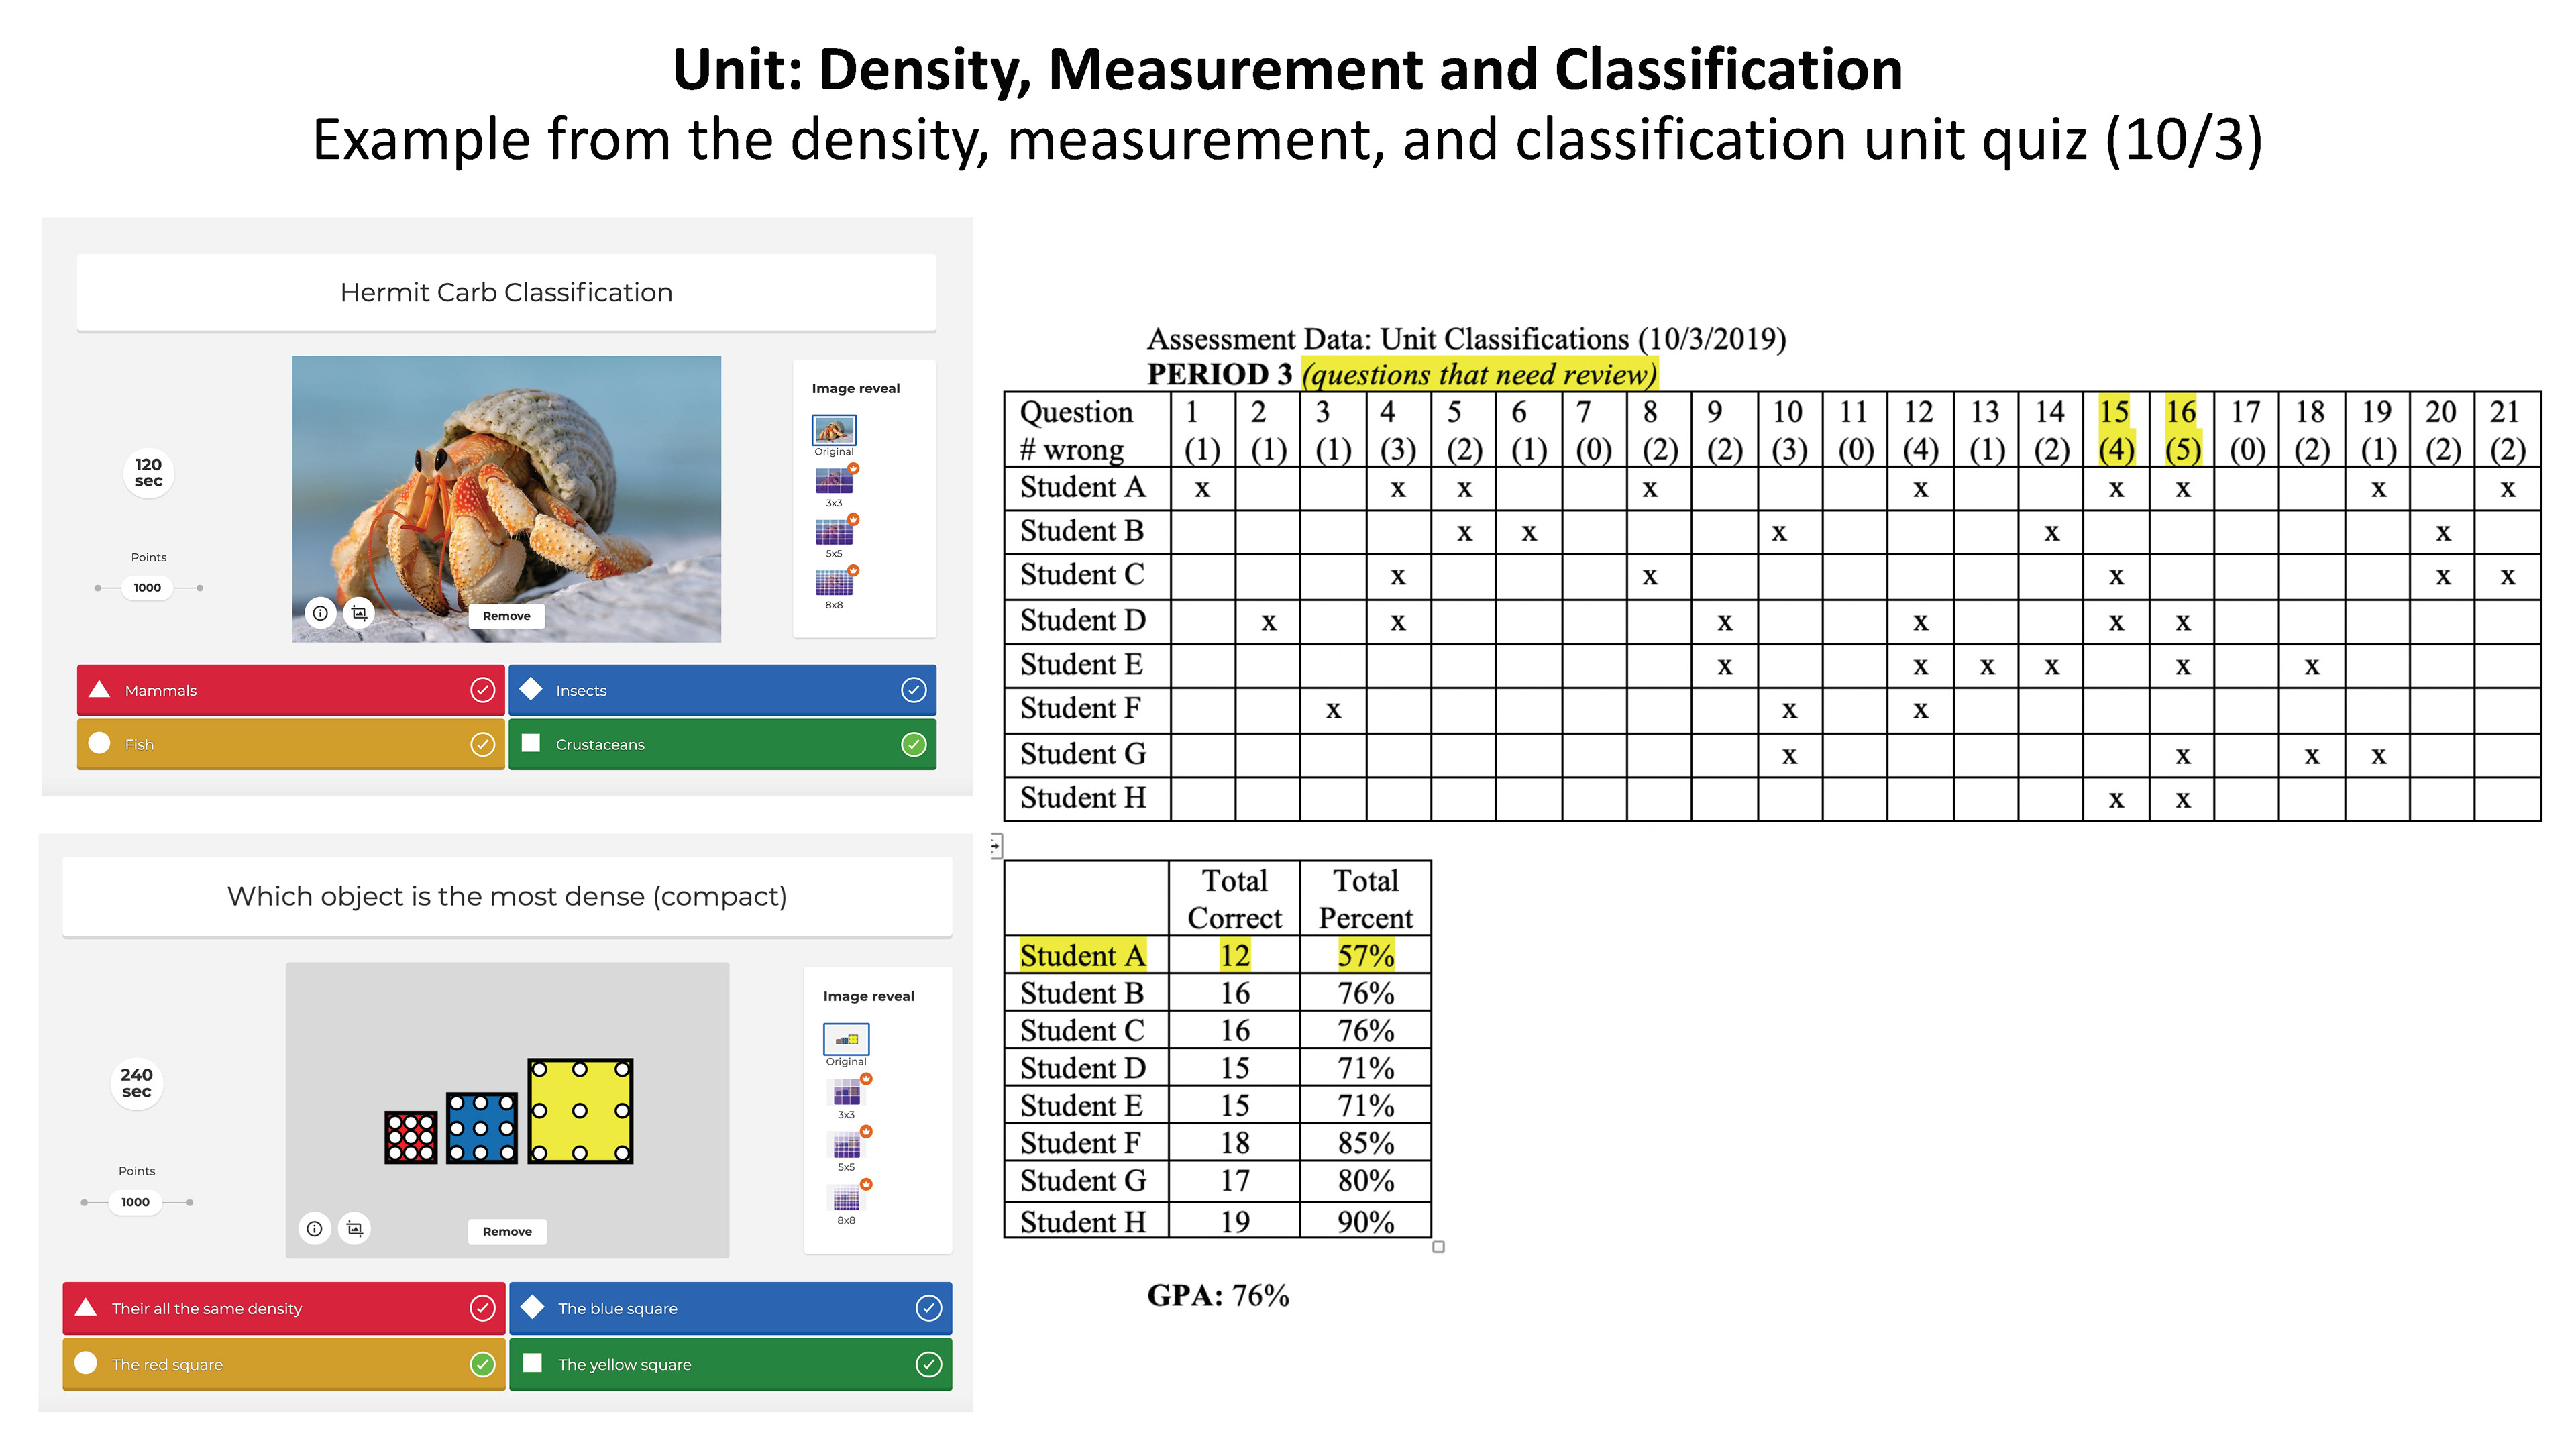Viewport: 2576px width, 1449px height.
Task: Select the 8x8 image reveal for the hermit crab
Action: click(x=834, y=583)
